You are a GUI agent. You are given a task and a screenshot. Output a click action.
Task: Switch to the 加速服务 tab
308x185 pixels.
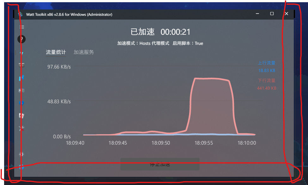click(x=83, y=52)
